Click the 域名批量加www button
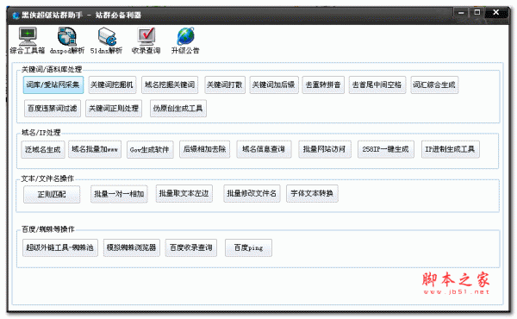Viewport: 517px width, 319px height. [x=95, y=149]
